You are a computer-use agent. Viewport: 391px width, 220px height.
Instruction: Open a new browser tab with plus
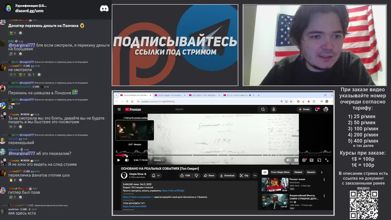click(x=259, y=95)
